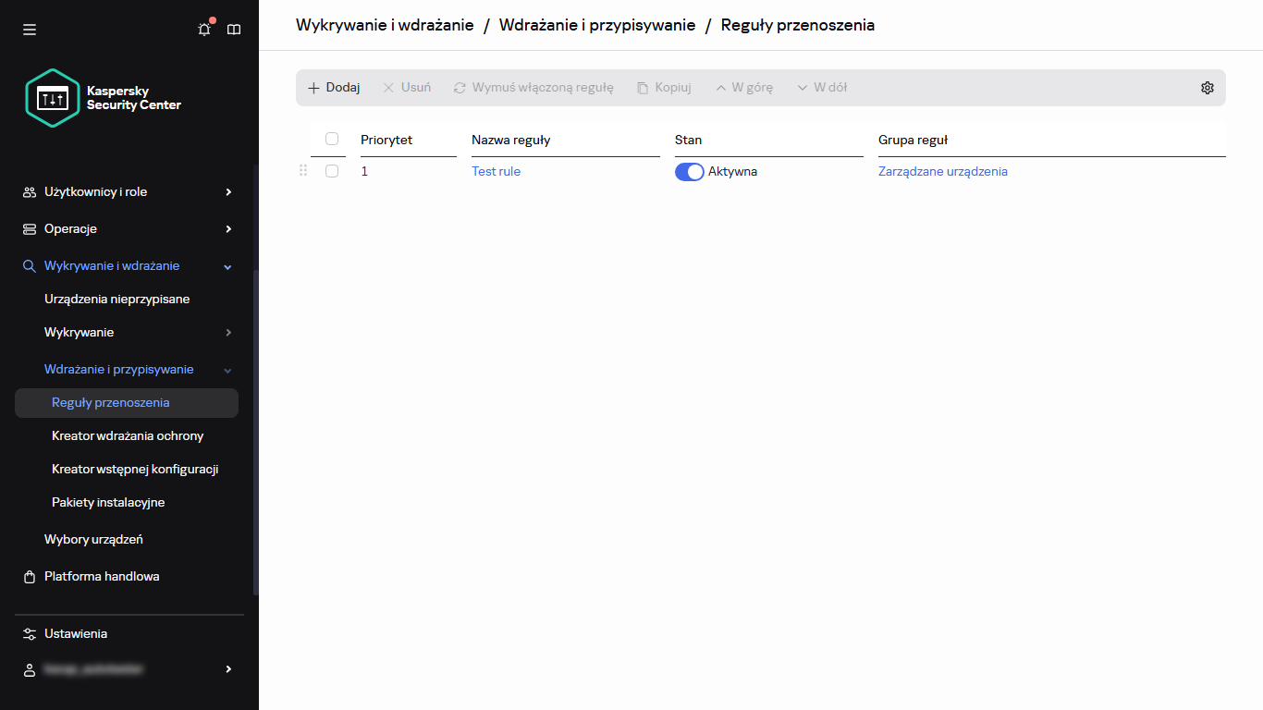
Task: Select Platforma handlowa from the sidebar
Action: [103, 576]
